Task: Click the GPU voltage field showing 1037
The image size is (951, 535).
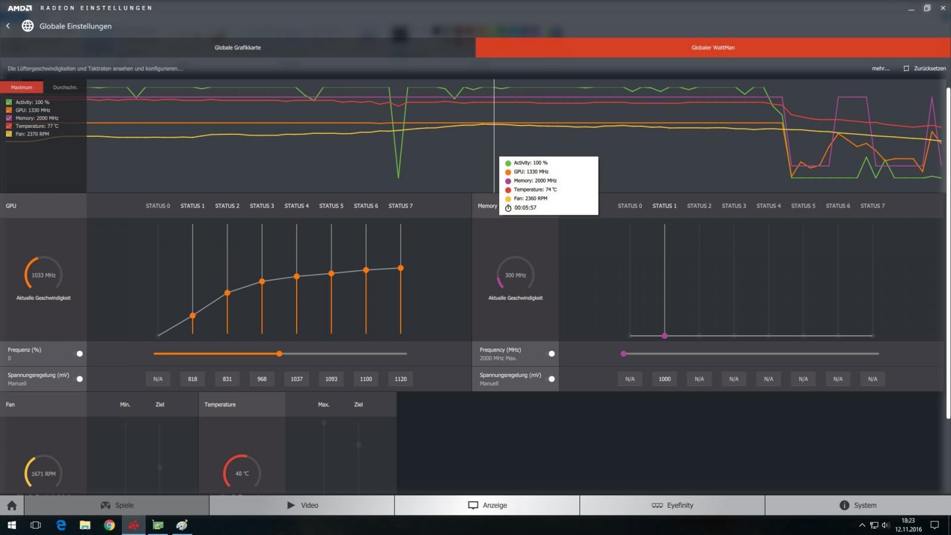Action: click(297, 379)
